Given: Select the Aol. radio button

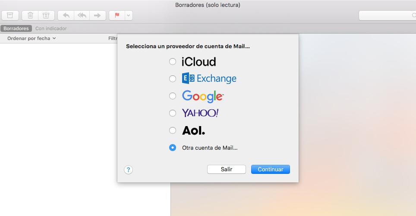Looking at the screenshot, I should [173, 130].
